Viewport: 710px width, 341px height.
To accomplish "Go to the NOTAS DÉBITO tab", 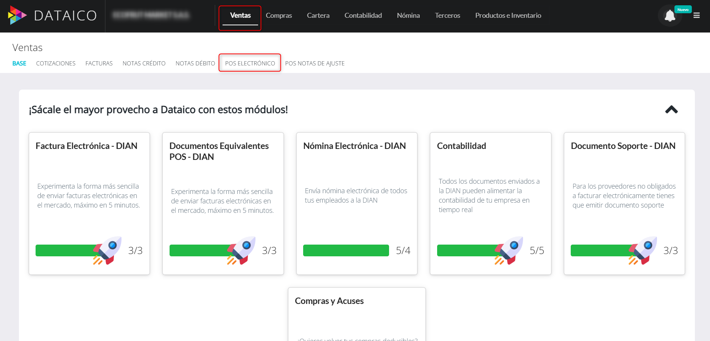I will [x=195, y=64].
